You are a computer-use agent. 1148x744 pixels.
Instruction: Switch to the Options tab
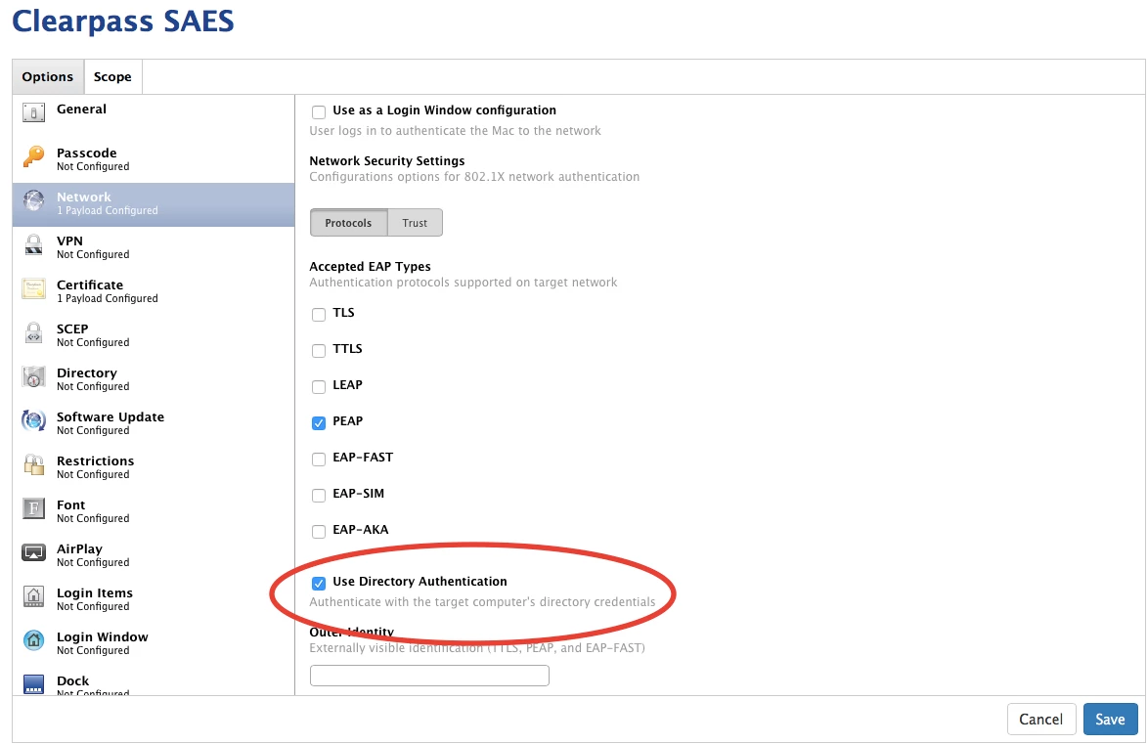[48, 77]
